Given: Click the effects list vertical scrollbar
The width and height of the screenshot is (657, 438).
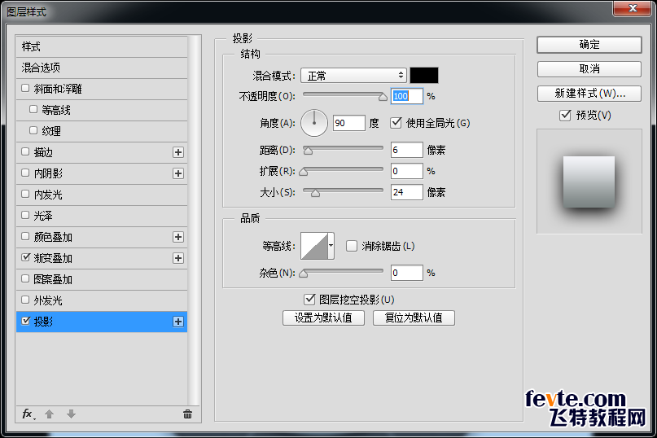Looking at the screenshot, I should (x=194, y=220).
